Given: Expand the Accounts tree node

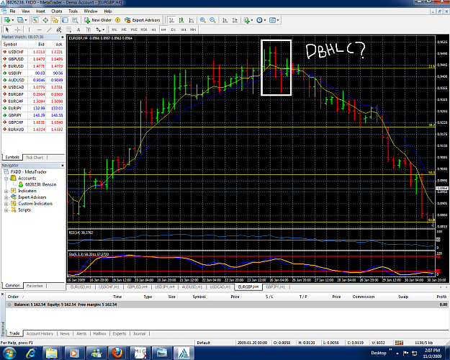Looking at the screenshot, I should point(6,179).
